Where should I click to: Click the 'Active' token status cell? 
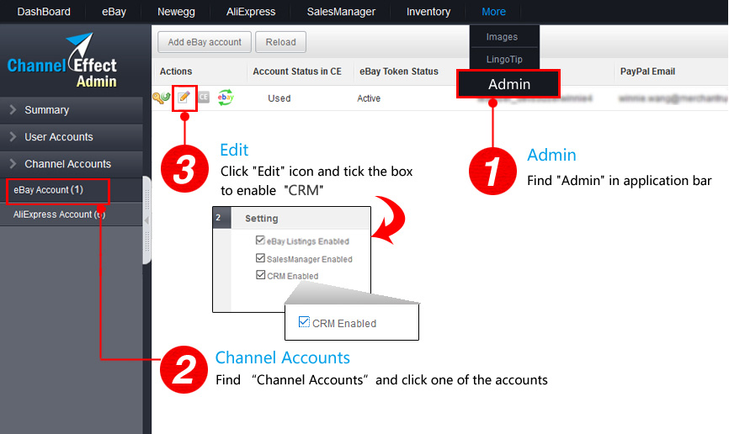click(x=369, y=98)
